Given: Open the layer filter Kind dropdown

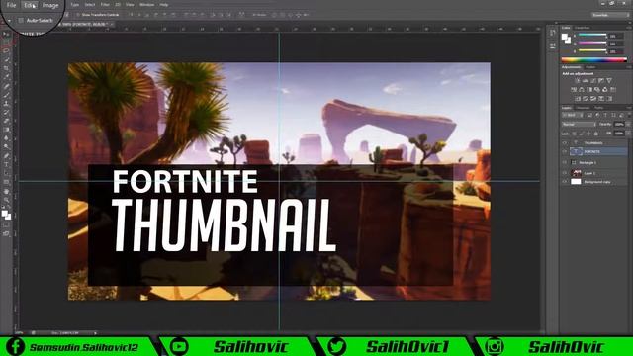Looking at the screenshot, I should coord(573,115).
